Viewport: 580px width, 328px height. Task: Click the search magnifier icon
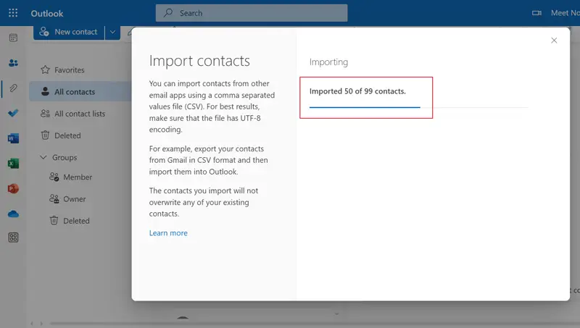point(168,12)
